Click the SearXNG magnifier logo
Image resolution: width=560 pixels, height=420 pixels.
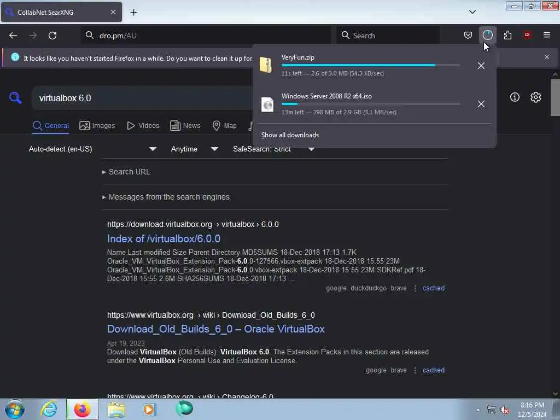15,97
